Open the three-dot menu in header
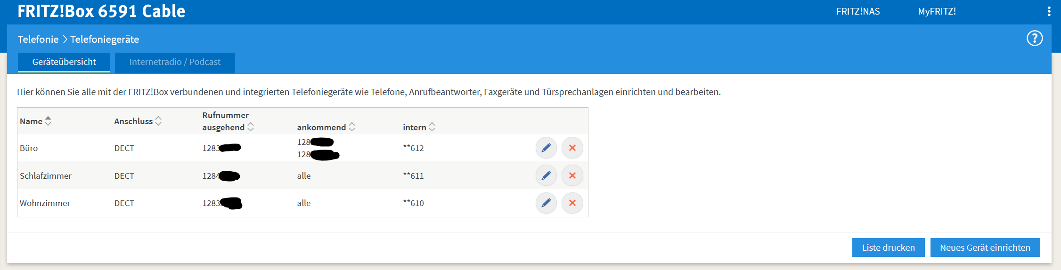The height and width of the screenshot is (270, 1061). pyautogui.click(x=1049, y=11)
